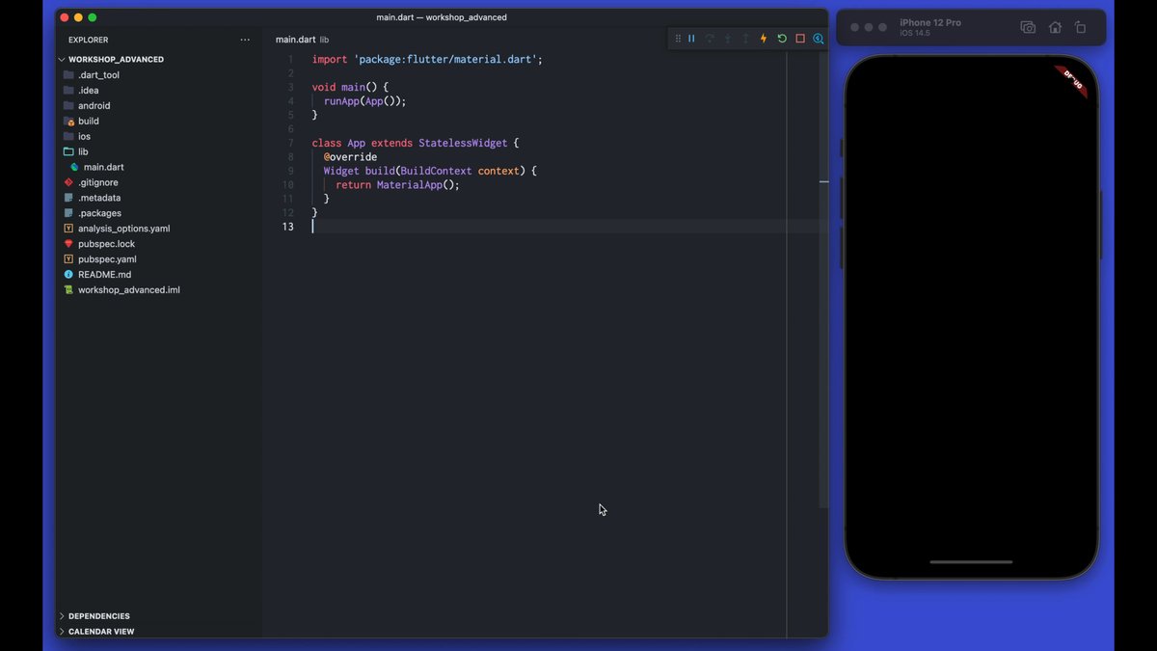
Task: Stop debugging with the red square
Action: pos(800,39)
